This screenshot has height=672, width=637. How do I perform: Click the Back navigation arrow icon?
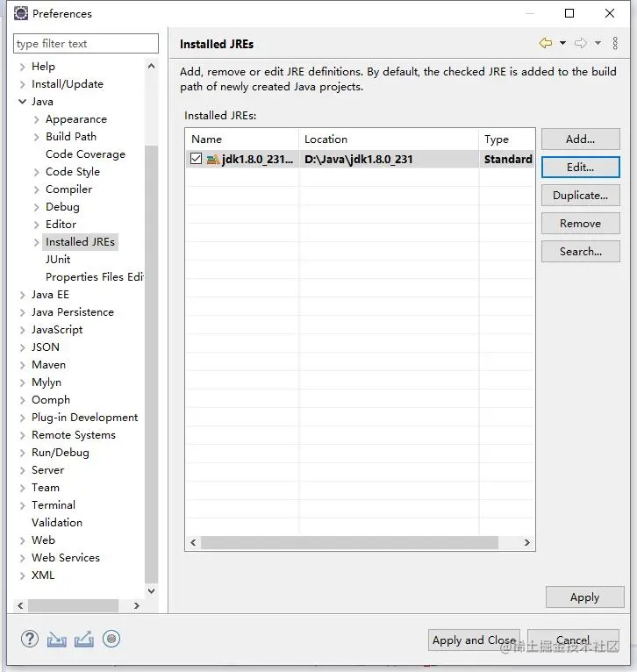545,43
